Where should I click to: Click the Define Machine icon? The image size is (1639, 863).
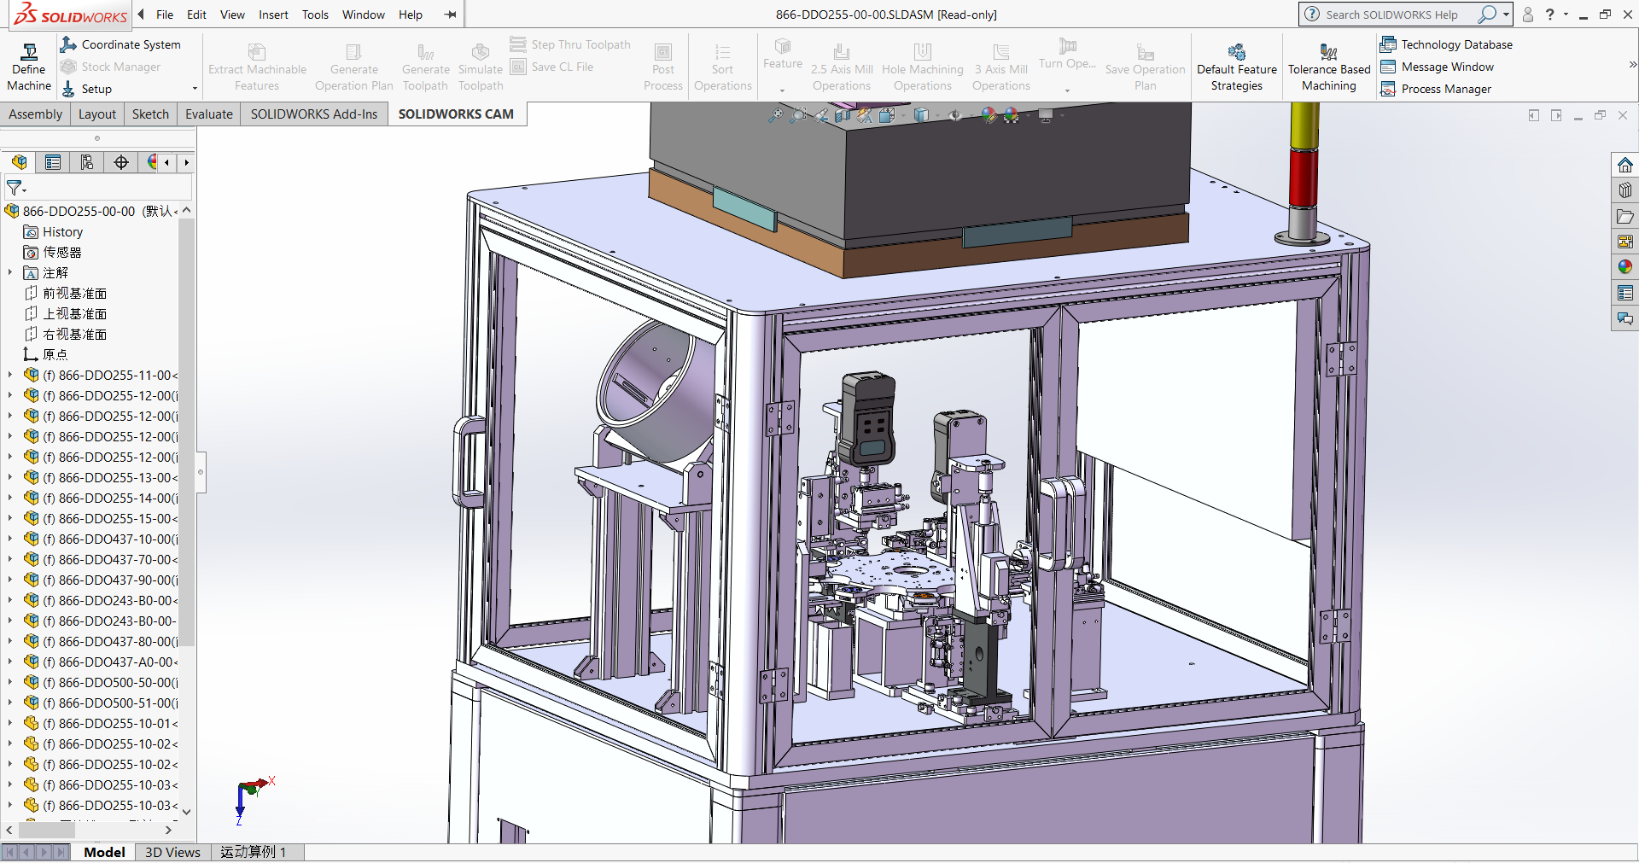[x=29, y=54]
